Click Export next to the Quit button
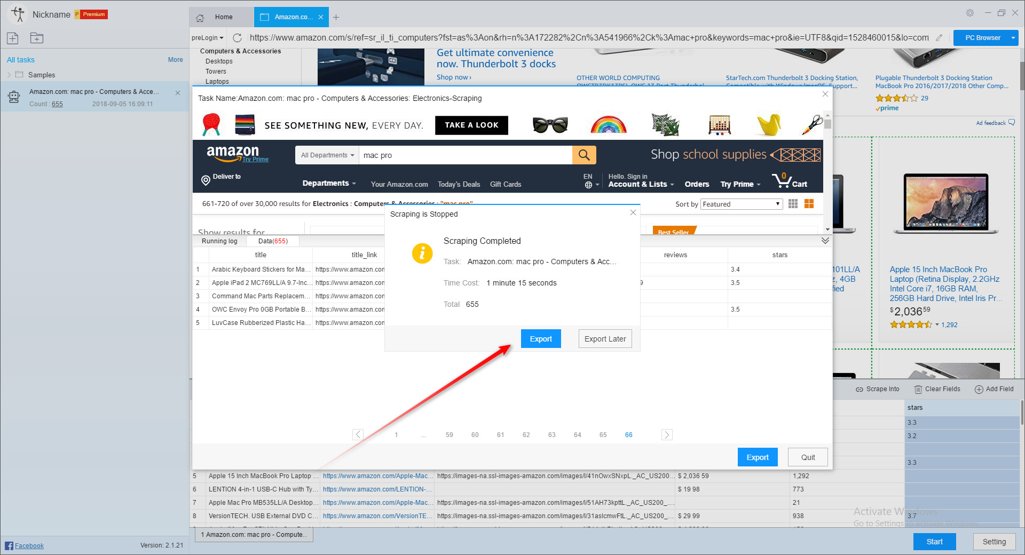 point(758,457)
